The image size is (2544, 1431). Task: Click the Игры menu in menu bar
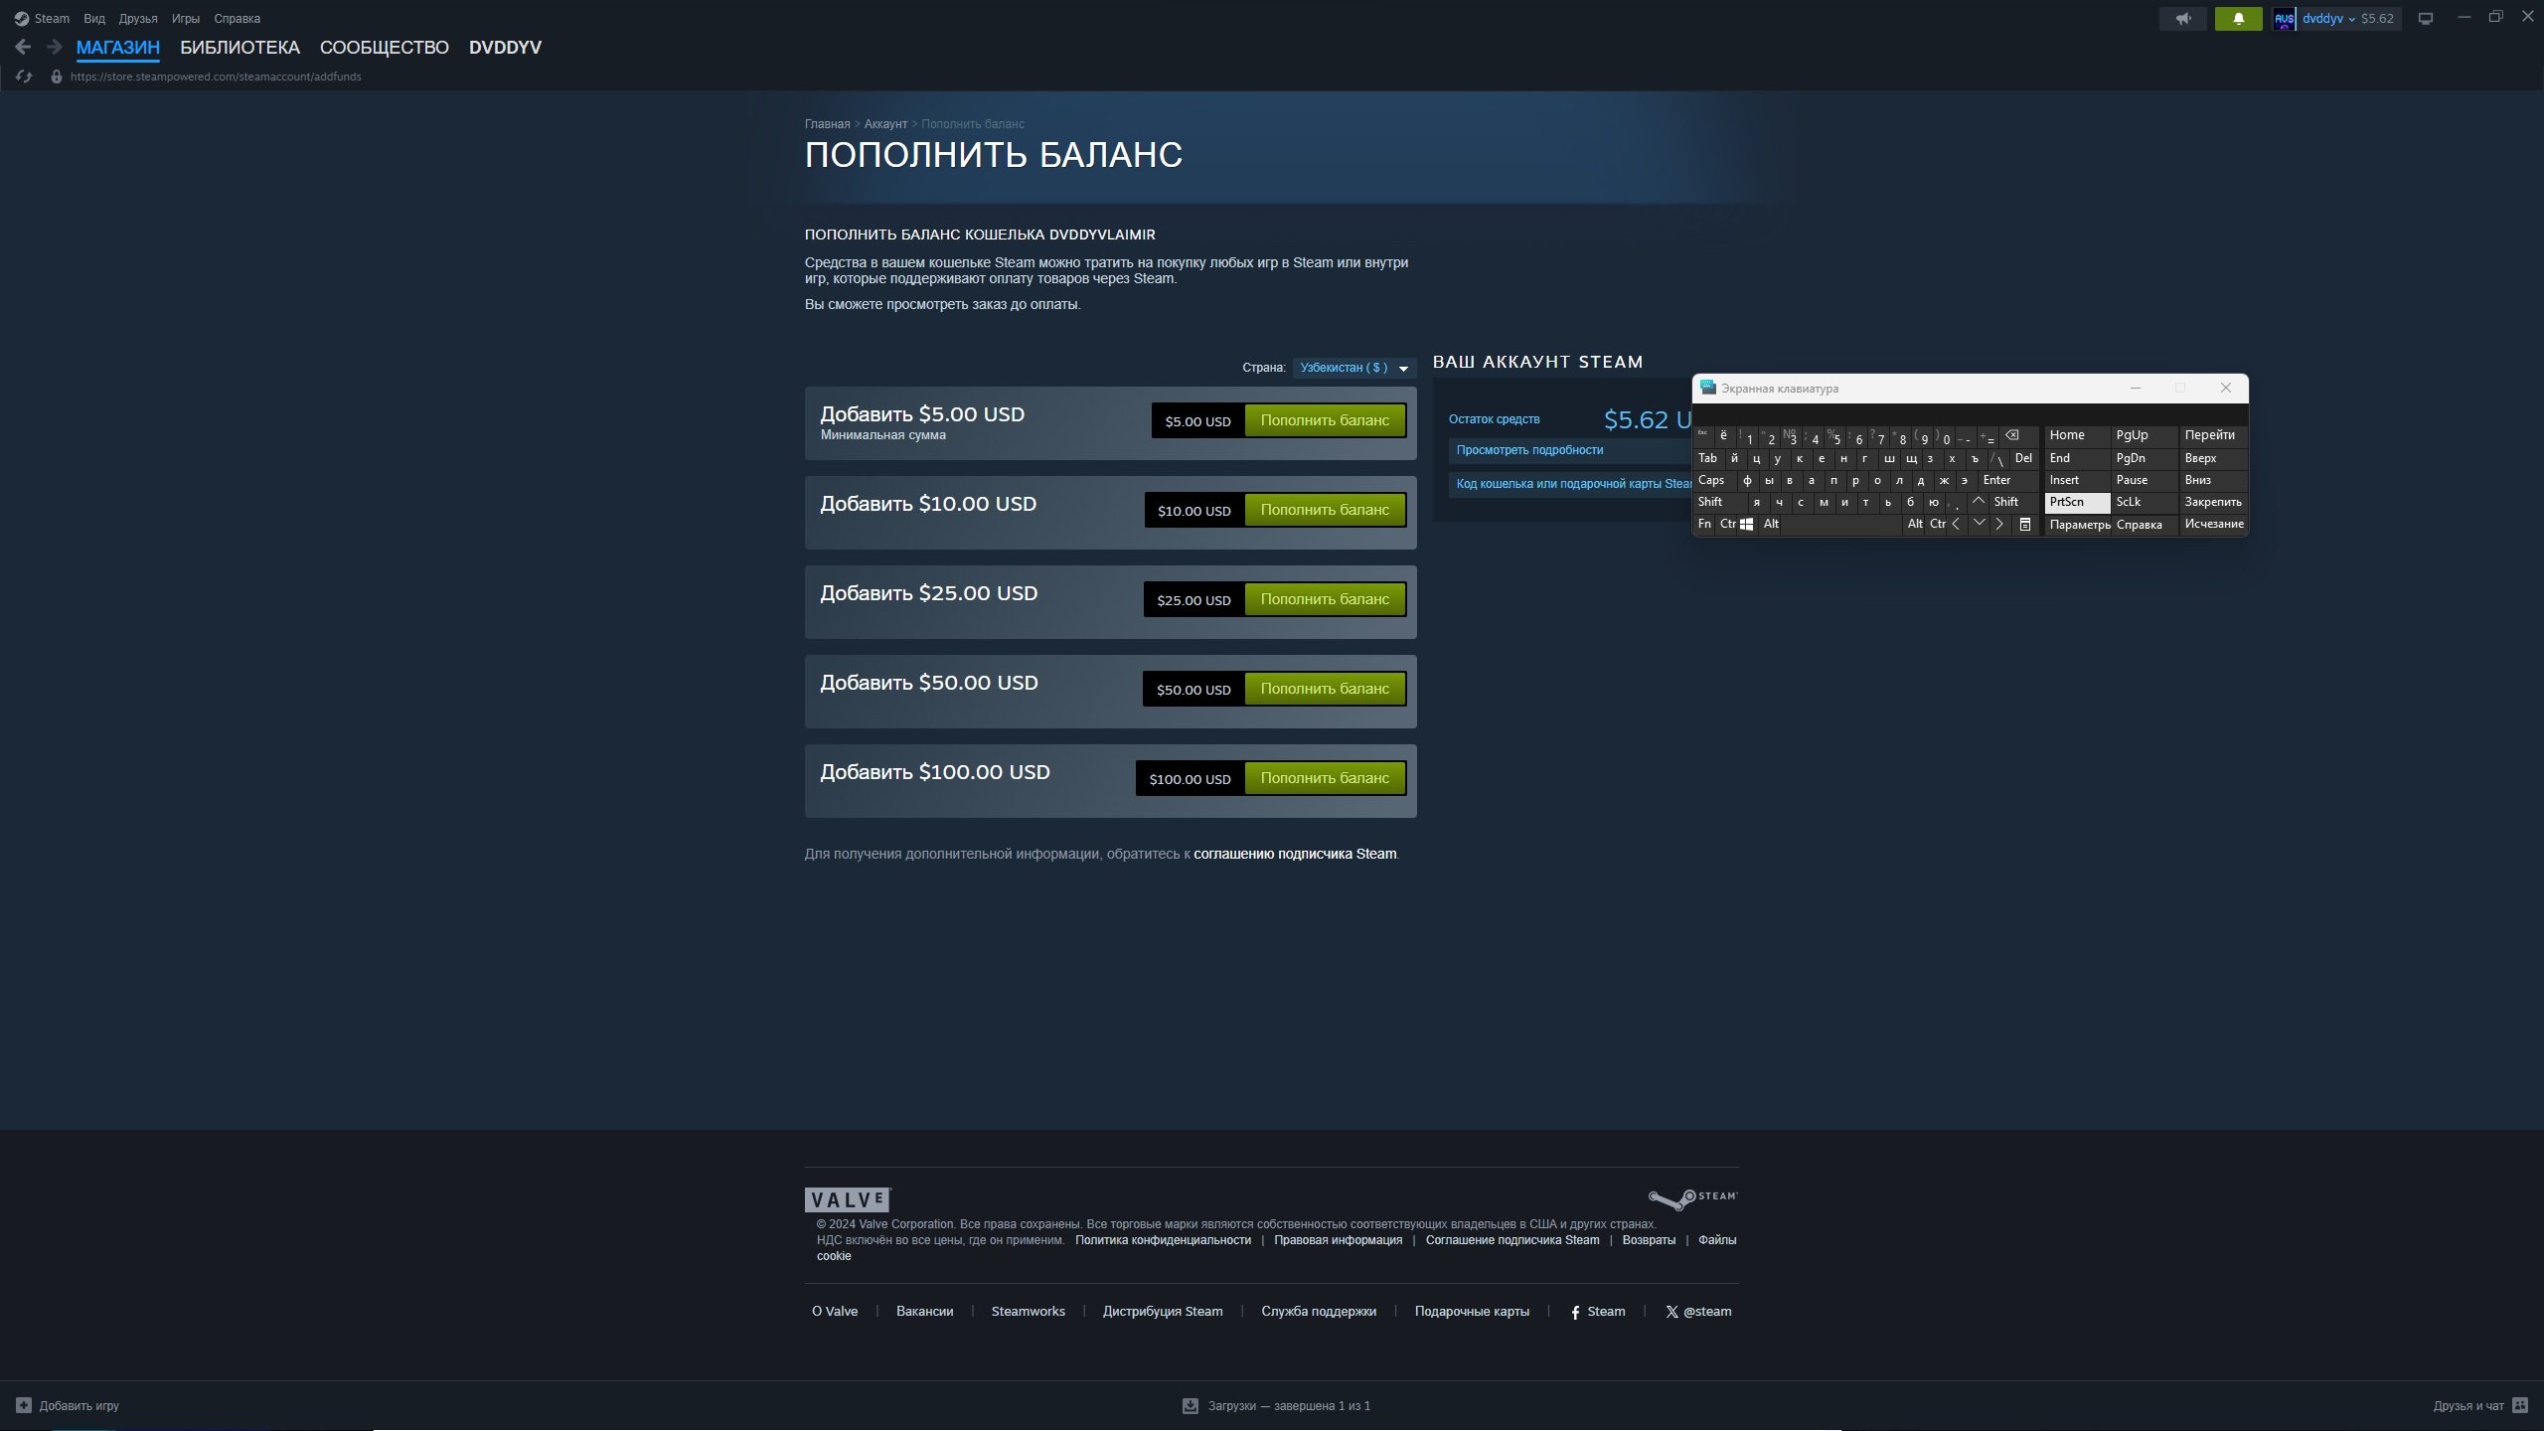pos(185,19)
